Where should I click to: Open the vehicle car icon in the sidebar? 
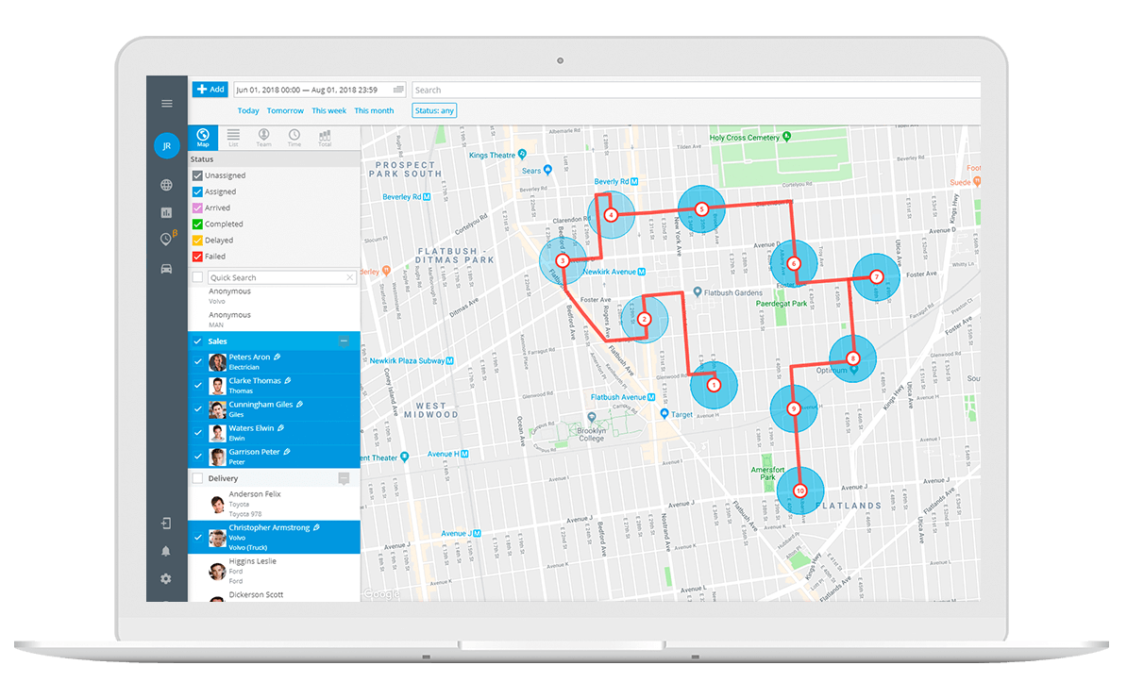coord(166,269)
